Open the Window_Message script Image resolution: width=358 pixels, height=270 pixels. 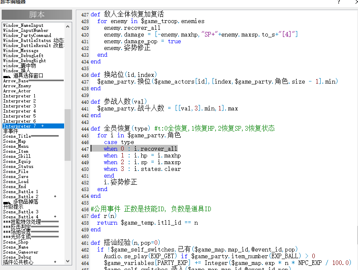(21, 50)
